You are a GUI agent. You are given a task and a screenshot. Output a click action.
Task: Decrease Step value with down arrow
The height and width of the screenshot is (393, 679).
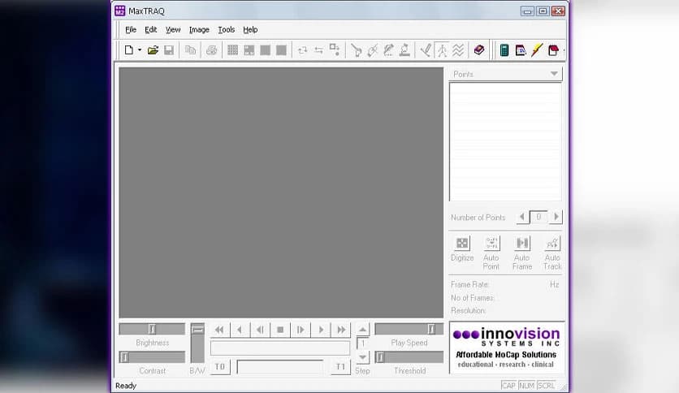362,357
